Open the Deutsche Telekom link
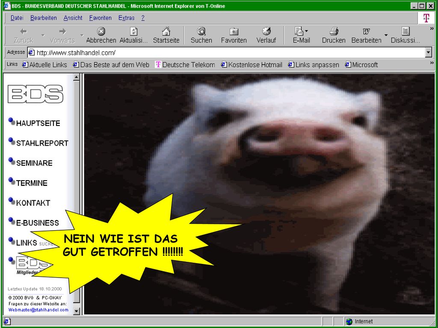 point(185,65)
